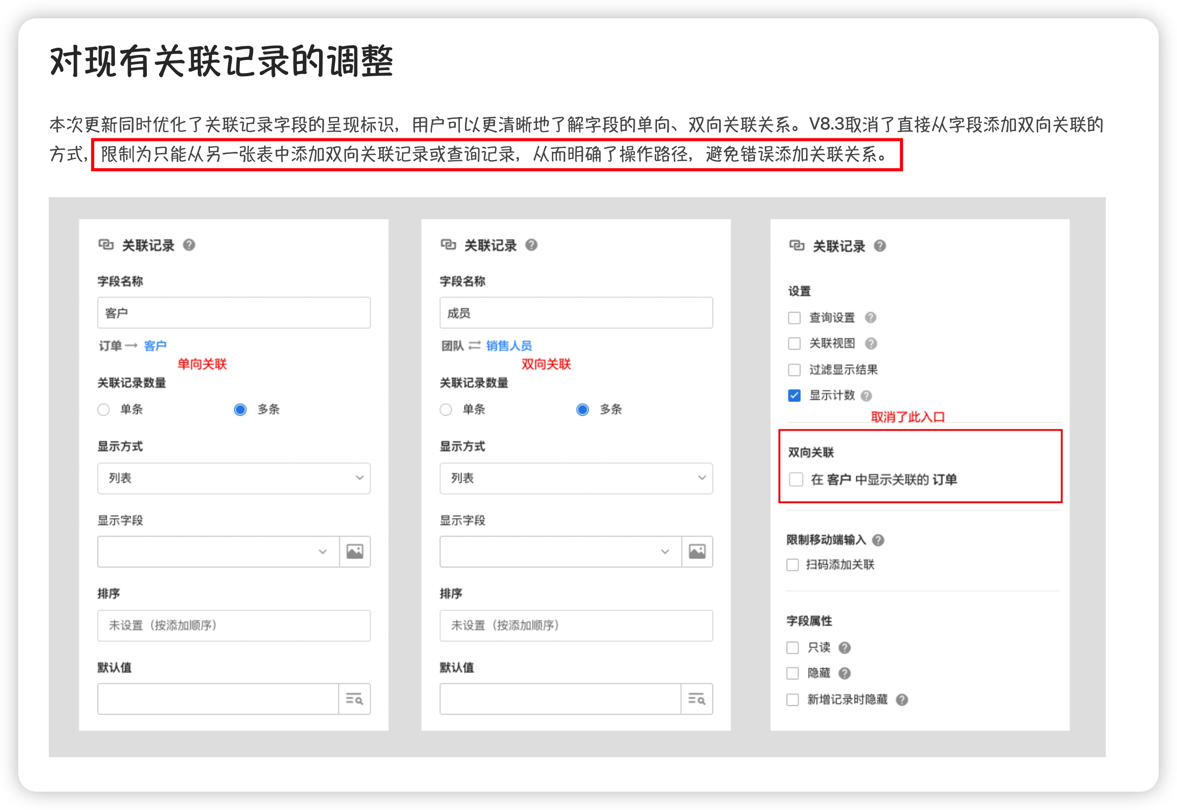Click 排序 field in the 客户 panel
Screen dimensions: 1177x810
pos(234,626)
